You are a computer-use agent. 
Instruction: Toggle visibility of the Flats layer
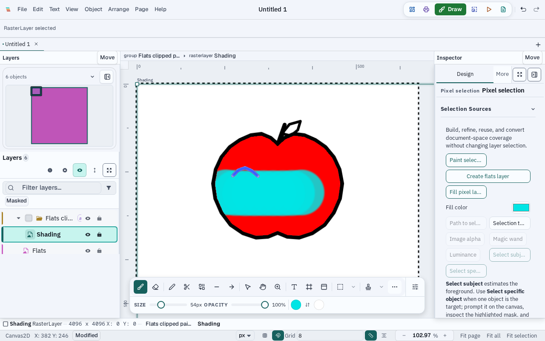(x=88, y=251)
